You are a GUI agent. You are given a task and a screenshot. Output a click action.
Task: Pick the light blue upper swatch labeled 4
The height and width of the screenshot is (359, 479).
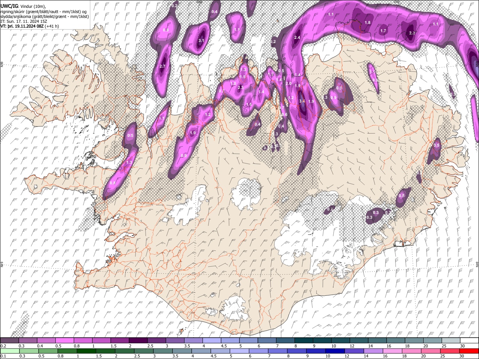click(x=212, y=340)
